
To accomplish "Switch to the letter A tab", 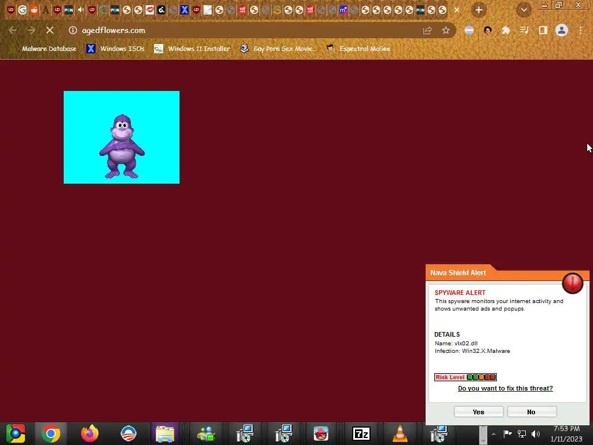I will pyautogui.click(x=45, y=10).
